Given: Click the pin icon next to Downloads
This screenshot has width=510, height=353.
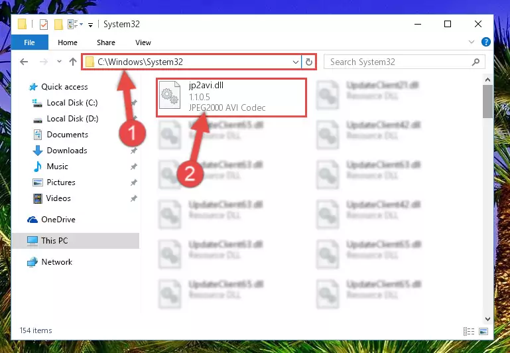Looking at the screenshot, I should pyautogui.click(x=134, y=151).
